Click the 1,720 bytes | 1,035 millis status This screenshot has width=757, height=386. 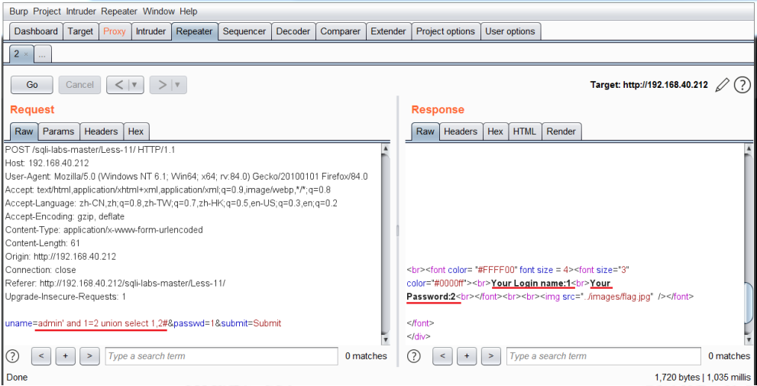703,377
